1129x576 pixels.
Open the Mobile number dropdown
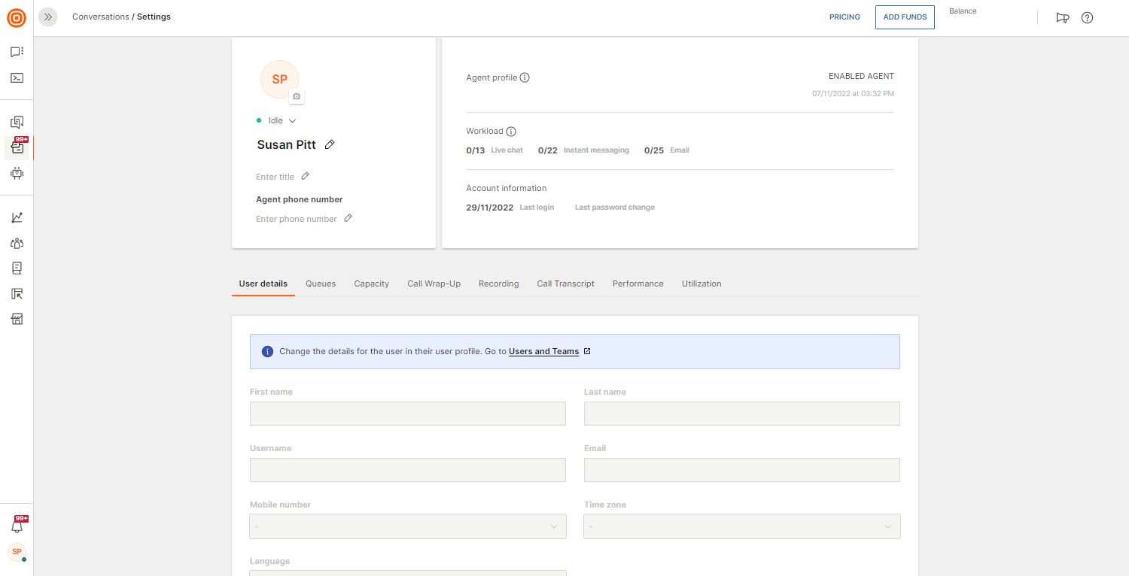(407, 526)
